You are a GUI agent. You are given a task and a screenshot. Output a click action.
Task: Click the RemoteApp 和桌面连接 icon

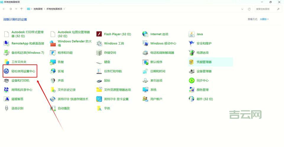coord(7,43)
